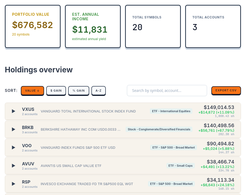The width and height of the screenshot is (245, 195).
Task: Expand the BRKB holding details
Action: (13, 129)
